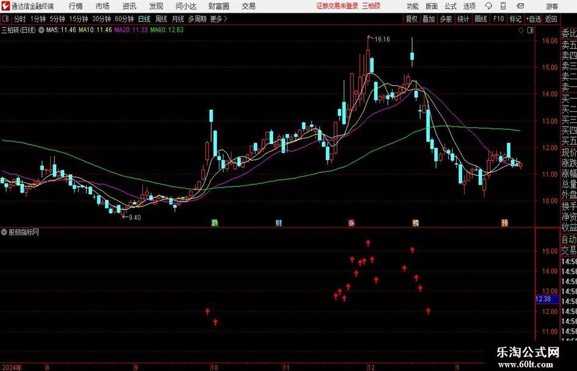Click the 游客 user account
Viewport: 577px width, 371px height.
click(x=552, y=6)
